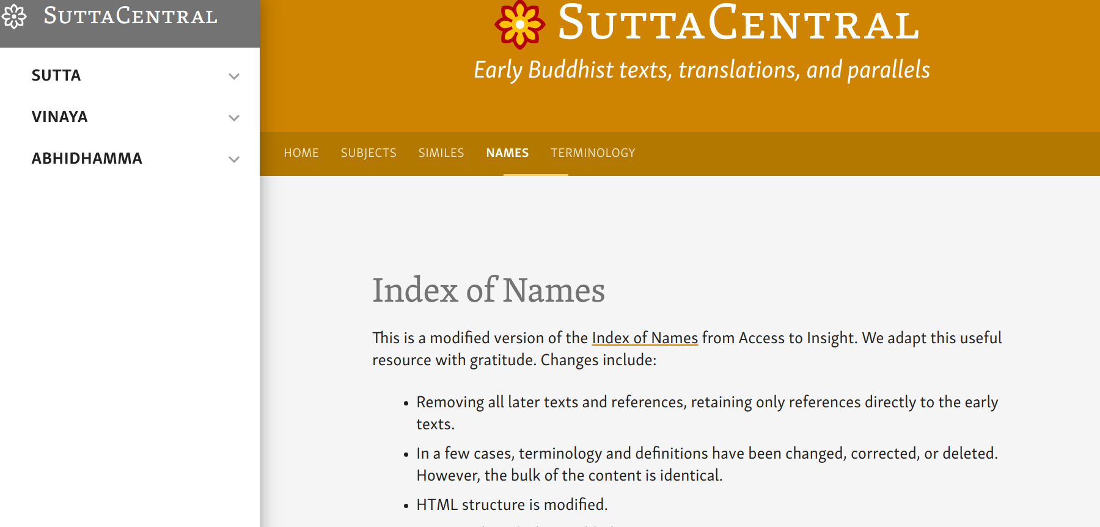Go to the HOME tab
1100x527 pixels.
pos(301,153)
